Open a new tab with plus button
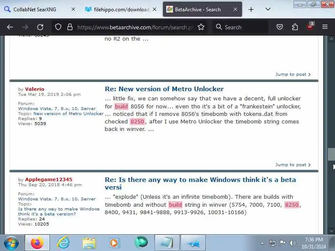This screenshot has width=335, height=251. 251,10
